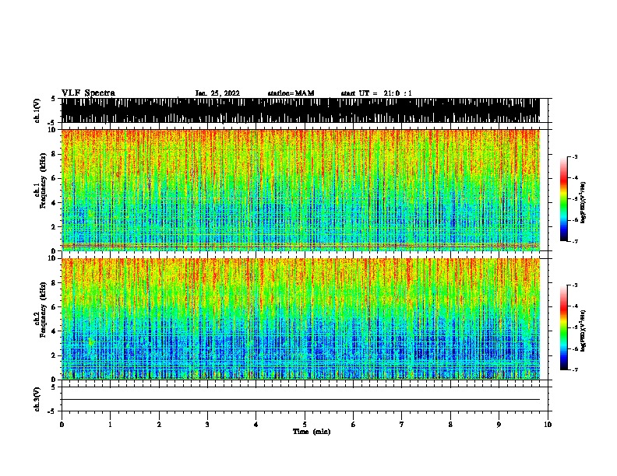The image size is (617, 476).
Task: Click the ch.1 frequency tick label "6"
Action: [x=54, y=178]
